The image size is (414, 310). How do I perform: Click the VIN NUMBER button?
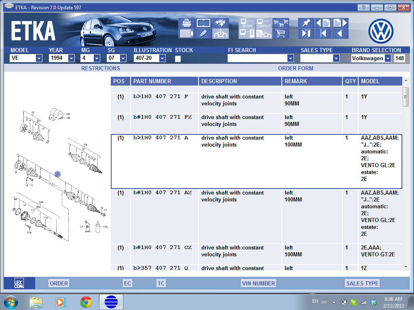pos(258,283)
